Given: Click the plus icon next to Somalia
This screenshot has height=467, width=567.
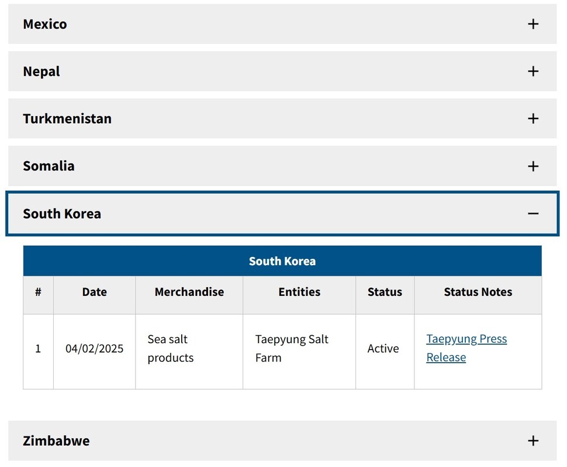Looking at the screenshot, I should (533, 166).
